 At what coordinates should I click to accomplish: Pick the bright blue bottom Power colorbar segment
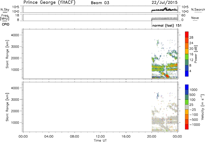tap(187, 74)
